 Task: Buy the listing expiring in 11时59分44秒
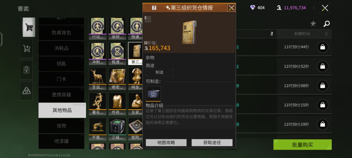point(323,47)
